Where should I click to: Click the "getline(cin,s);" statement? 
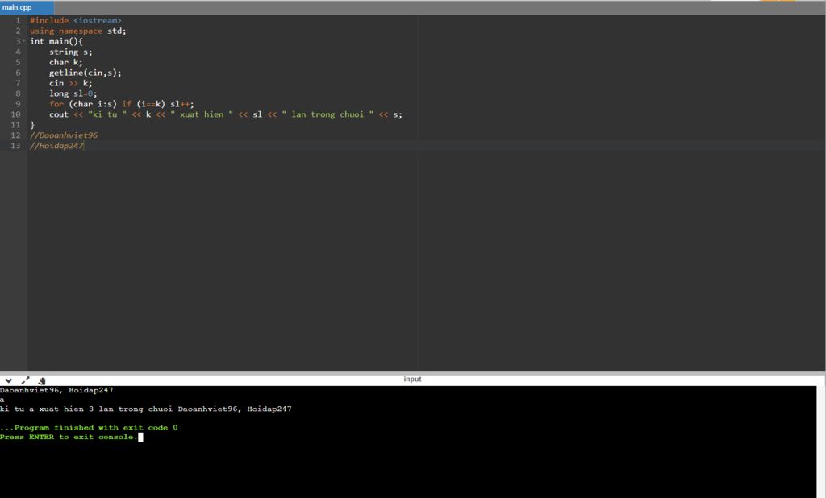pos(86,73)
